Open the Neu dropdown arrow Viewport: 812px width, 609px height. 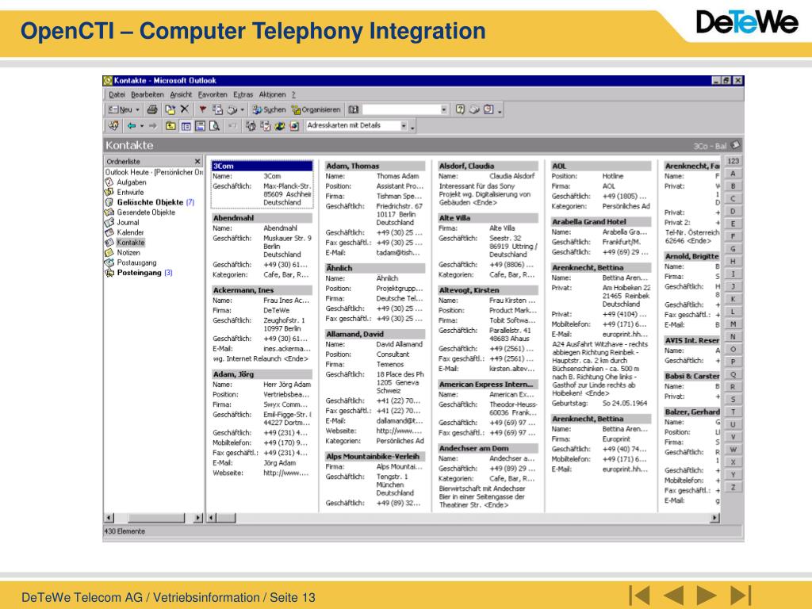click(137, 109)
